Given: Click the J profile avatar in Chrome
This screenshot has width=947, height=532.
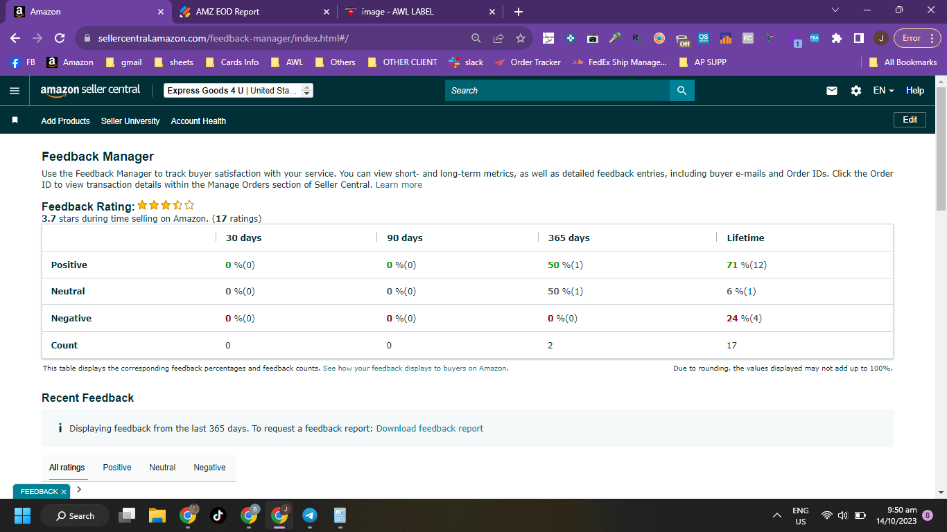Looking at the screenshot, I should click(x=880, y=38).
